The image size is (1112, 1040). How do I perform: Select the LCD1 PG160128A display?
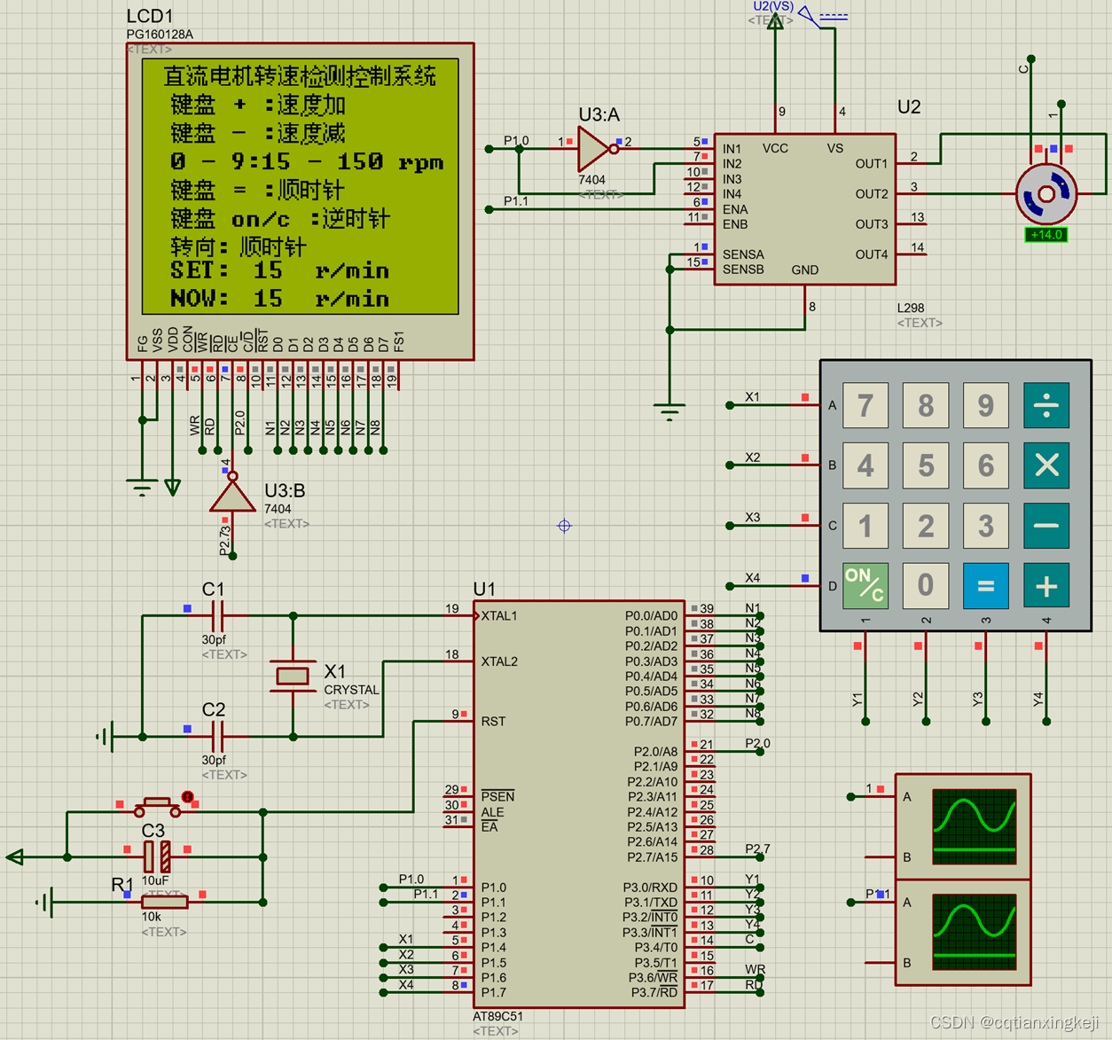point(301,200)
